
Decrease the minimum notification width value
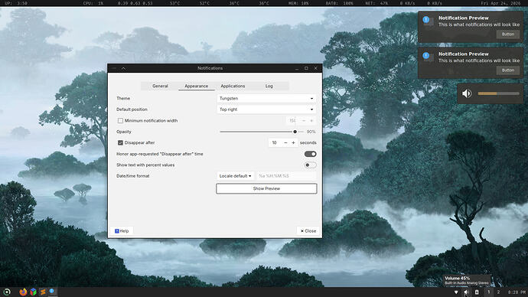[303, 120]
